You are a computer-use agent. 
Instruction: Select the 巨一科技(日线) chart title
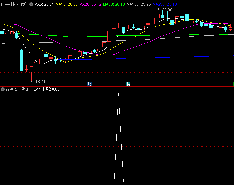tap(14, 4)
